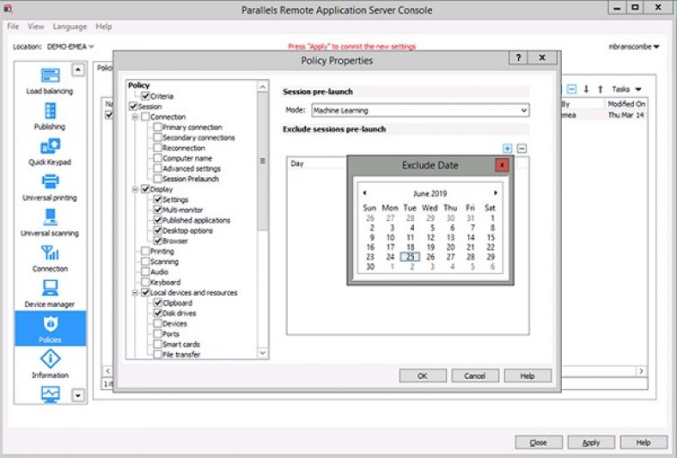Remove excluded date with minus icon
This screenshot has height=458, width=677.
521,149
